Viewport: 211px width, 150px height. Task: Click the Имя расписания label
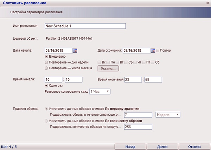coord(26,26)
